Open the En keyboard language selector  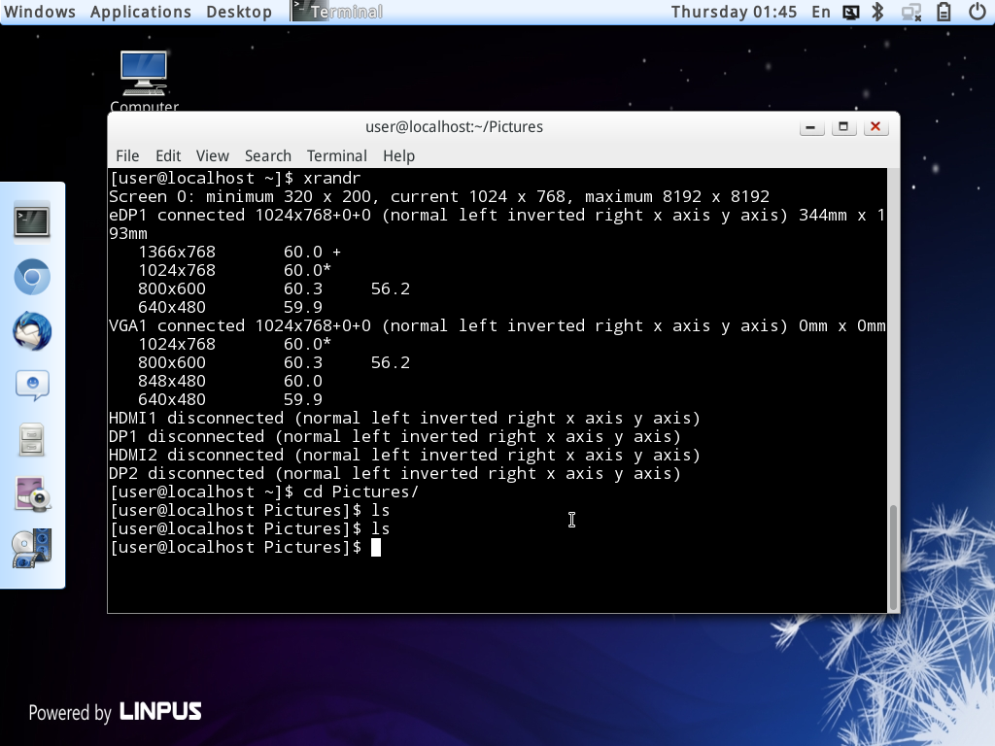click(821, 12)
